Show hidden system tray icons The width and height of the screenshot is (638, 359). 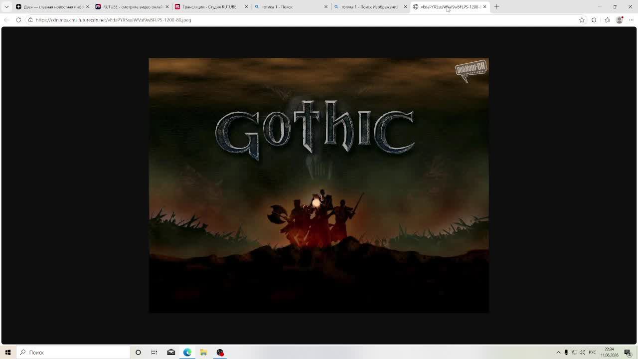coord(559,353)
